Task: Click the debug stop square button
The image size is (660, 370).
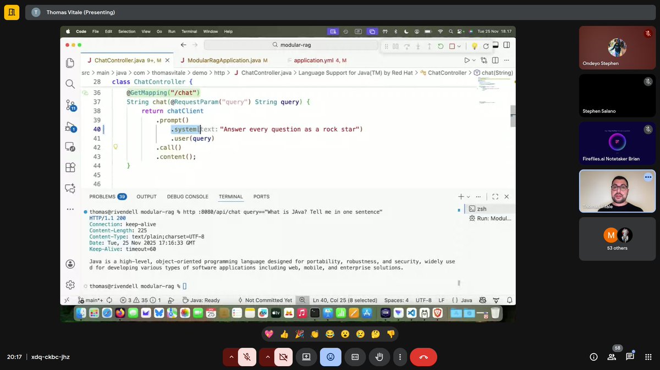Action: point(452,47)
